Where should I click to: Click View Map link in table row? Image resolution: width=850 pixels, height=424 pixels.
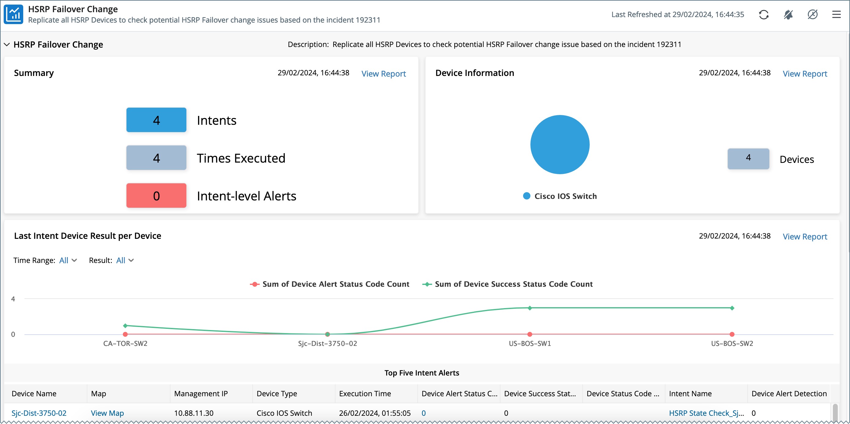[107, 413]
